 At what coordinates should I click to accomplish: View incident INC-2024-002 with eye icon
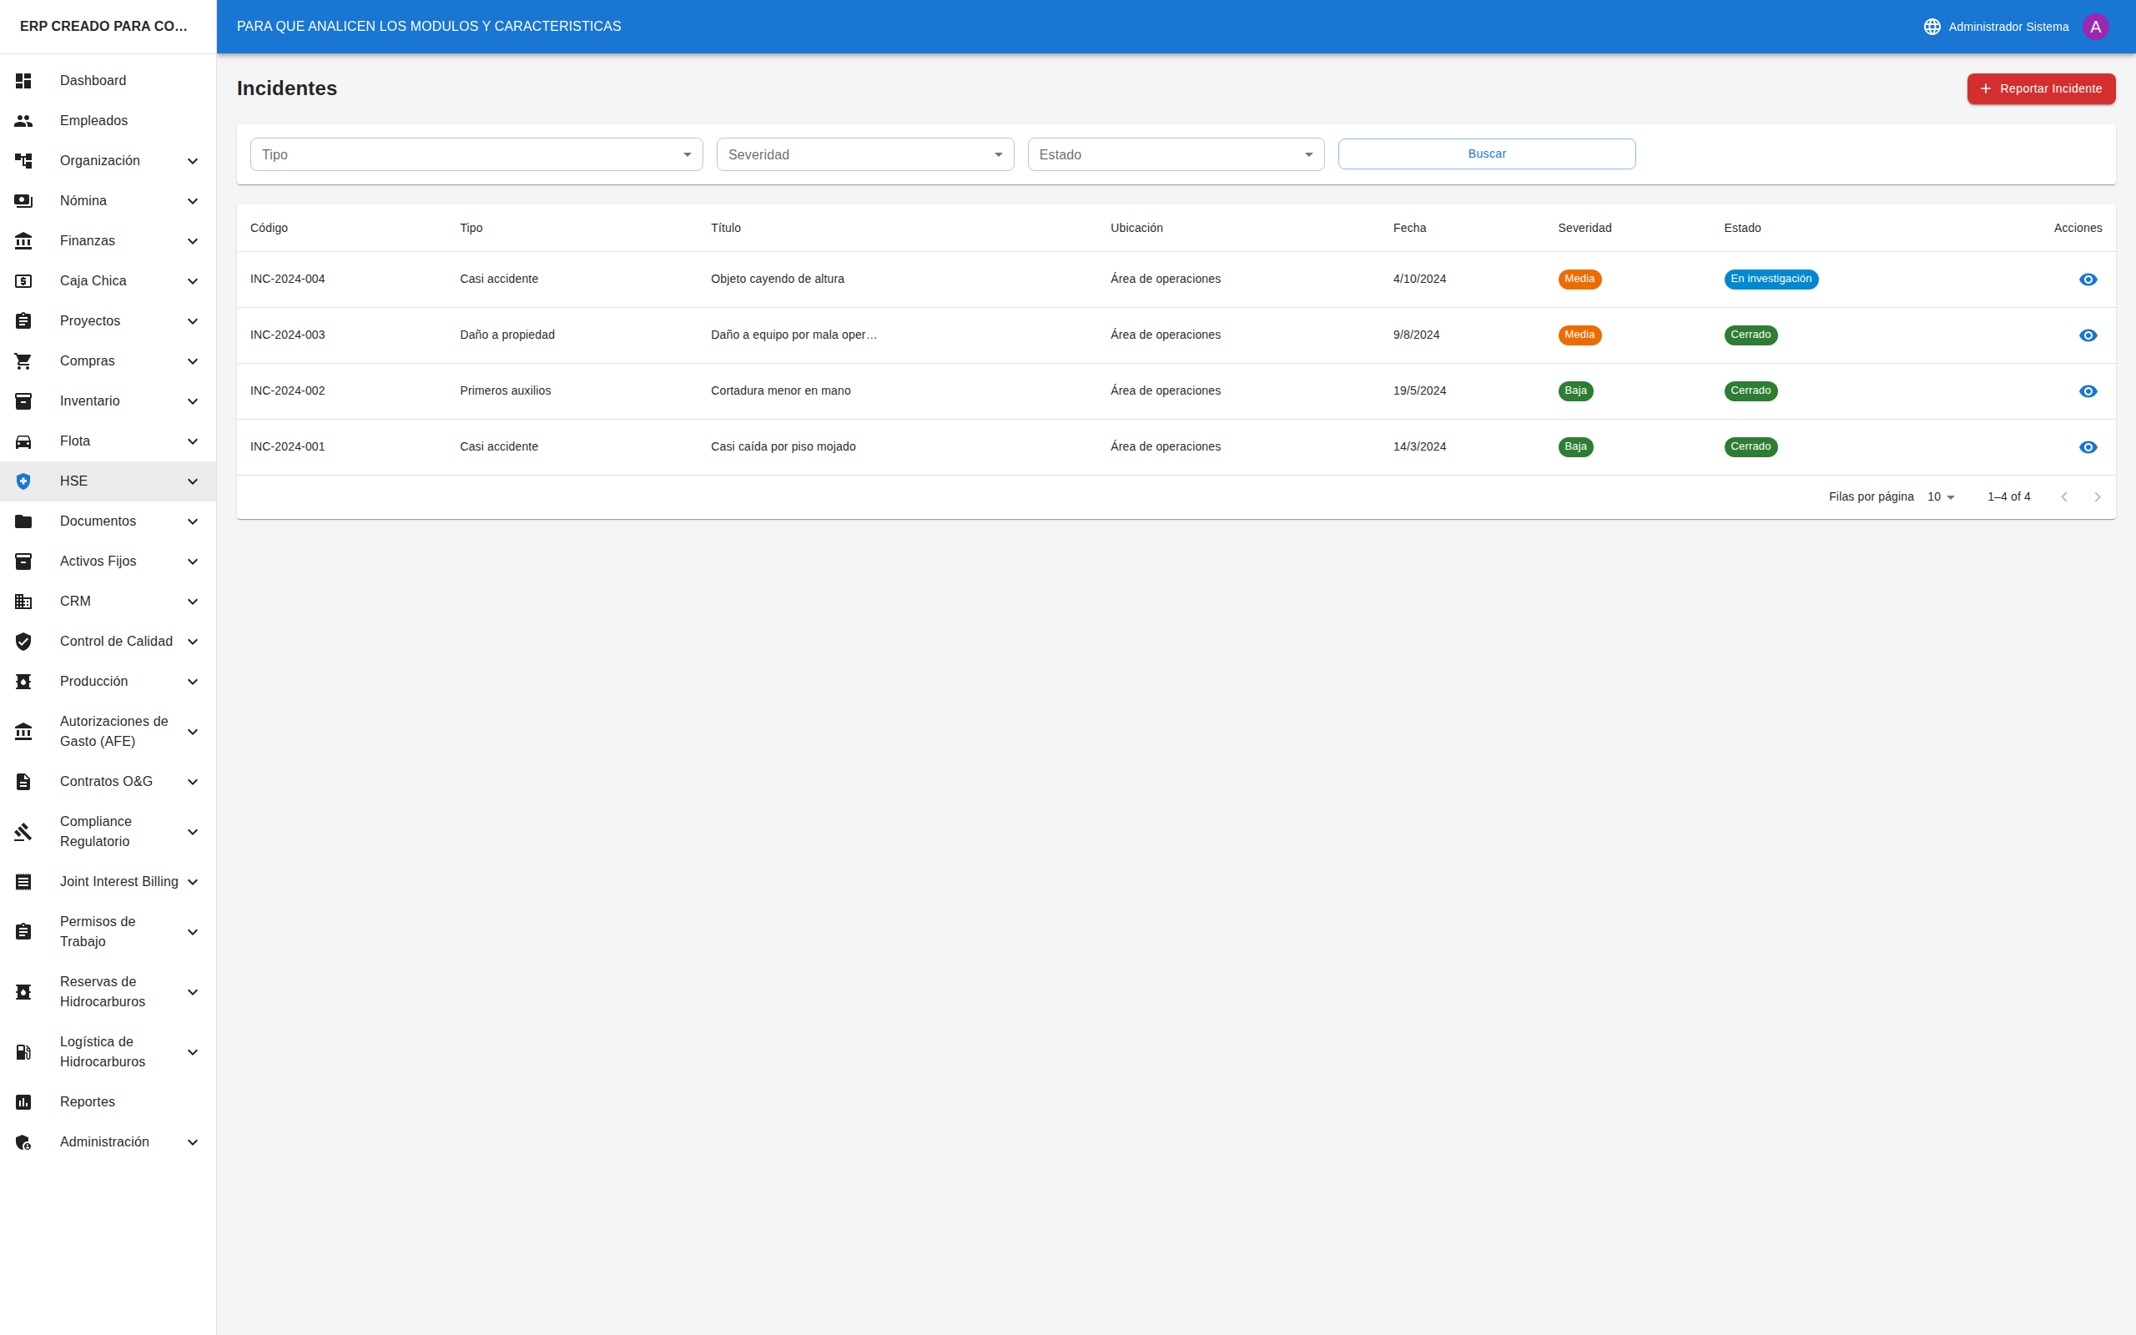[2088, 391]
